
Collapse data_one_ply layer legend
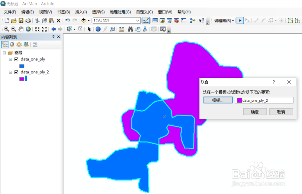(10, 59)
